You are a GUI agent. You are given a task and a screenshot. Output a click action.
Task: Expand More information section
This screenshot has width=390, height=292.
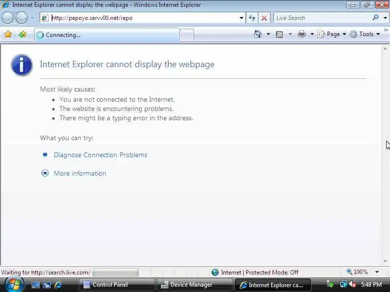pos(45,173)
